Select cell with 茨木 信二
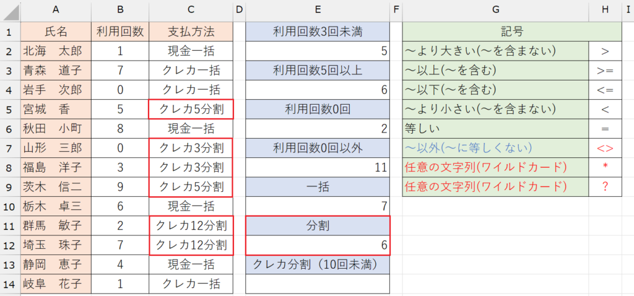 click(x=56, y=187)
